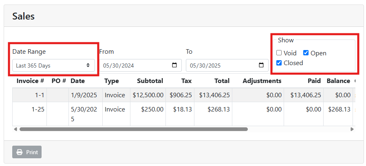
Task: Click the $268.13 total cell
Action: tap(213, 114)
